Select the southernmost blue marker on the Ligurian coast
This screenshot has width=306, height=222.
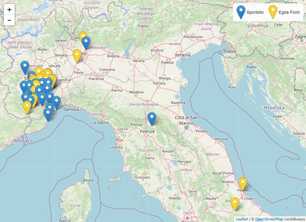click(x=48, y=115)
